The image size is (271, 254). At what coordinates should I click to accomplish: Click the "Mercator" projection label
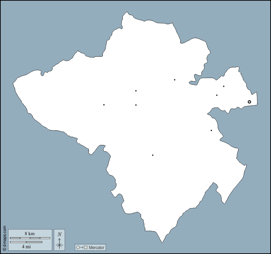96,248
